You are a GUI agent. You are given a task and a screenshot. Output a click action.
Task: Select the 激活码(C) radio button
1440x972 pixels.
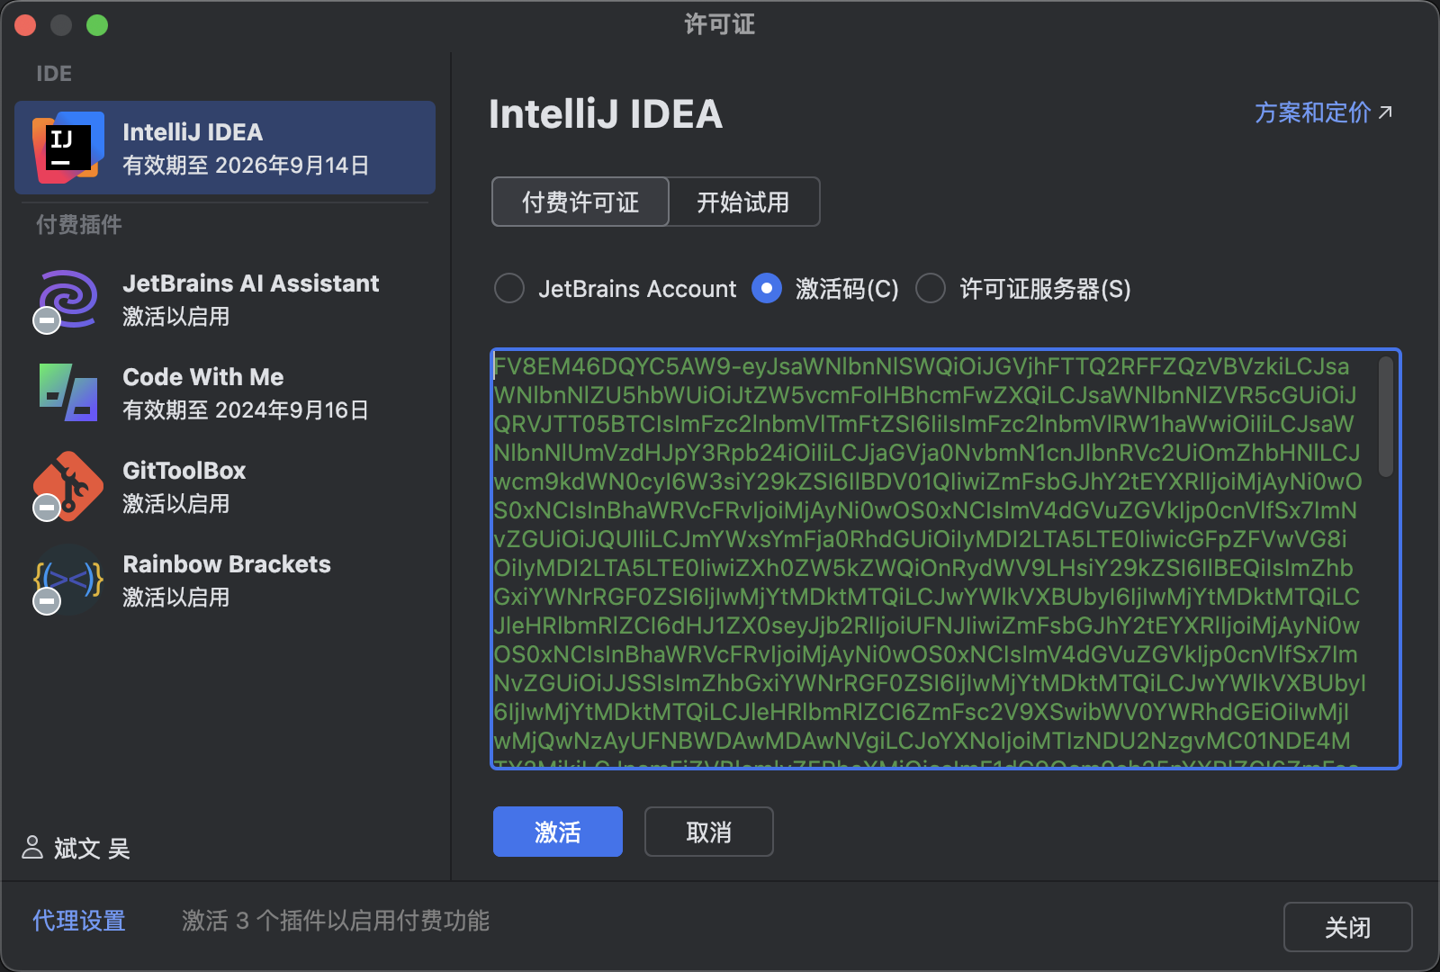coord(767,289)
